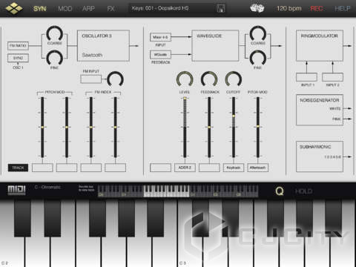Open Ringmodulator INPUT 2 source box

(x=332, y=77)
